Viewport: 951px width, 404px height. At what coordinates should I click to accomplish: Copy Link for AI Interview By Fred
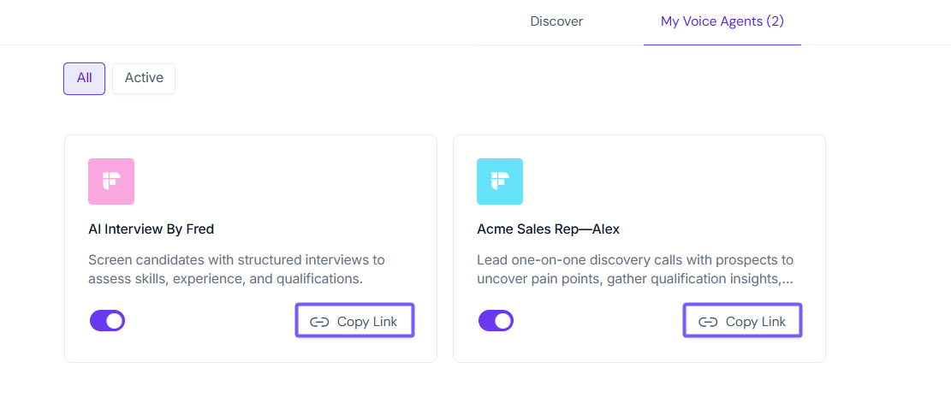(x=355, y=322)
